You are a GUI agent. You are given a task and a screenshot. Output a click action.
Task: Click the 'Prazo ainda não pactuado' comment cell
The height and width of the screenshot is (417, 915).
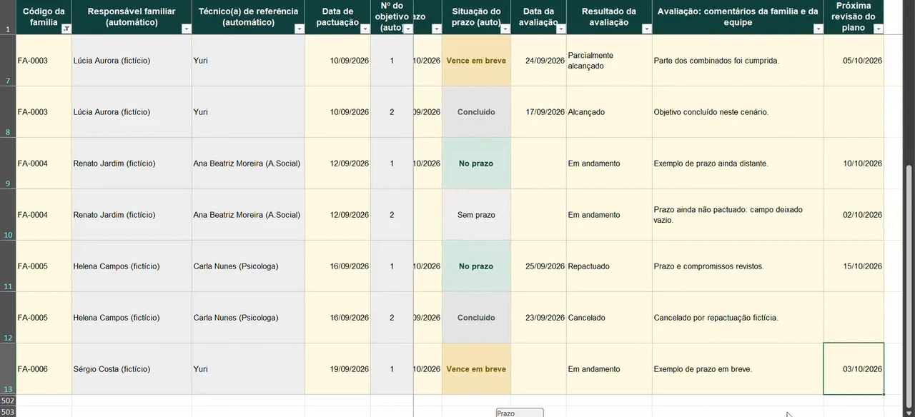click(x=738, y=215)
